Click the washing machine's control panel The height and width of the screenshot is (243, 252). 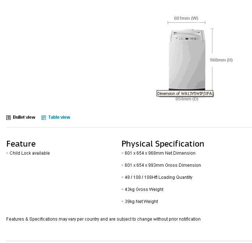tap(187, 38)
